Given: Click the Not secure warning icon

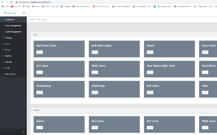Looking at the screenshot, I should [17, 2].
